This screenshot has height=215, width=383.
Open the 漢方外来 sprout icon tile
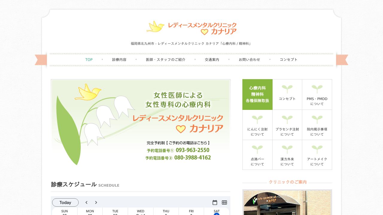[287, 155]
